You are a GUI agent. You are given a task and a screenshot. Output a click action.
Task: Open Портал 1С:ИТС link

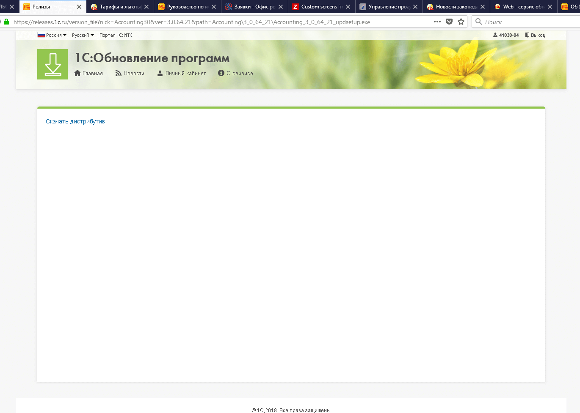coord(116,35)
